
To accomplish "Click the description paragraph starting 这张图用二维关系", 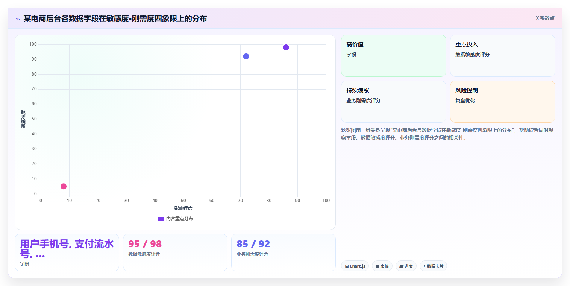I will tap(447, 134).
